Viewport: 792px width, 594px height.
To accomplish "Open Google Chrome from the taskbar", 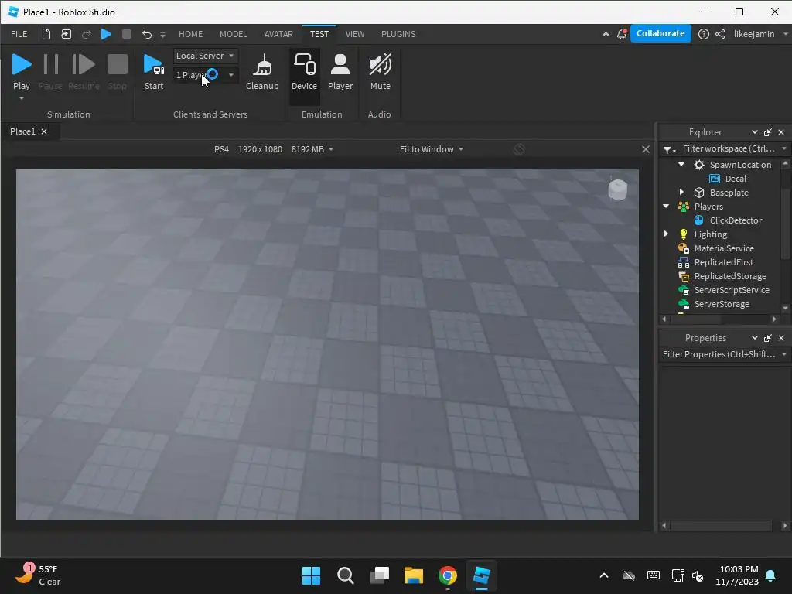I will [x=448, y=575].
